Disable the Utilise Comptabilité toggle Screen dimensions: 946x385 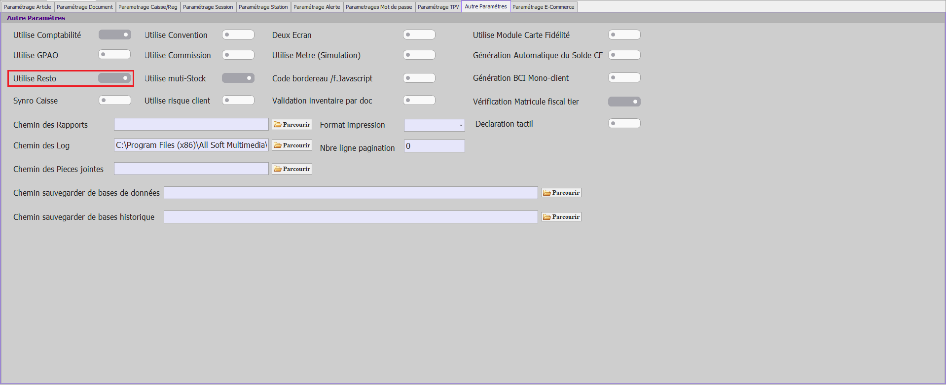(x=115, y=35)
